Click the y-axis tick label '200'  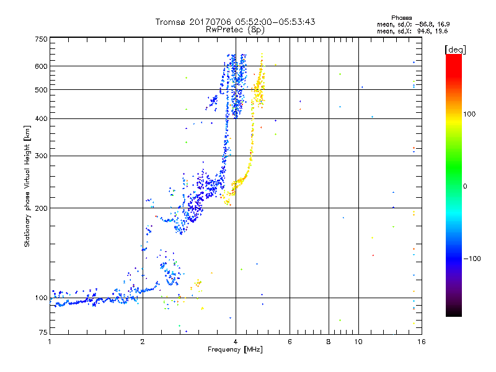pyautogui.click(x=42, y=208)
